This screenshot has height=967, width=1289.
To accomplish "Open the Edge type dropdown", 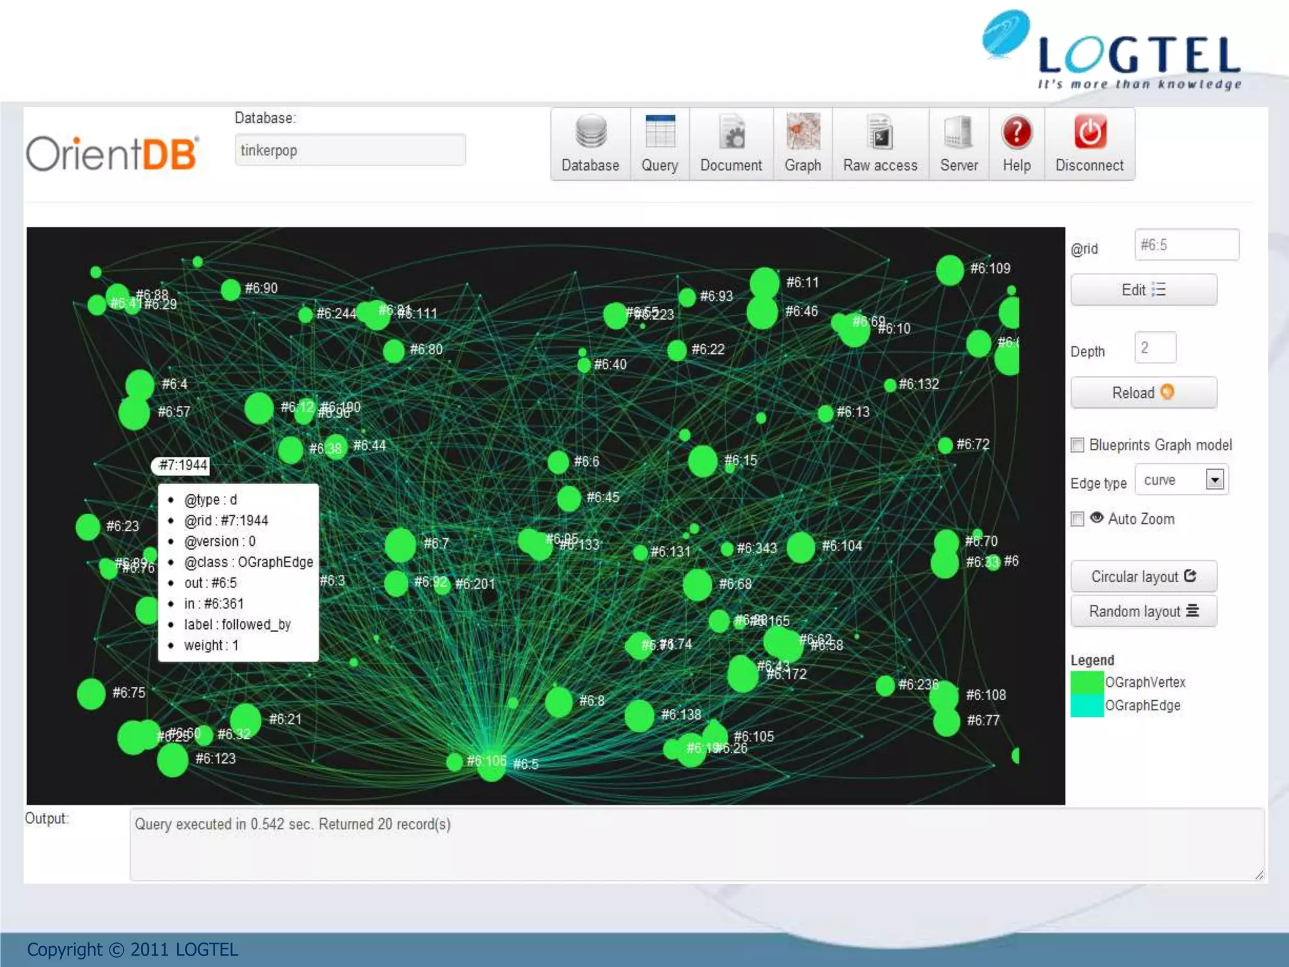I will (1181, 480).
